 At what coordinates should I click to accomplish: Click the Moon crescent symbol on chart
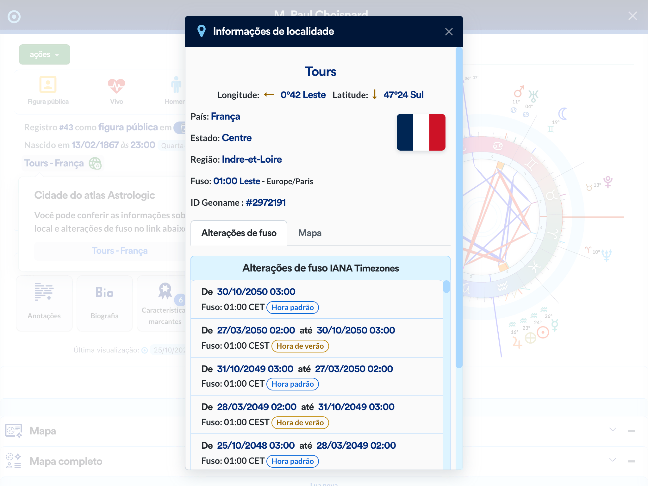click(x=563, y=114)
